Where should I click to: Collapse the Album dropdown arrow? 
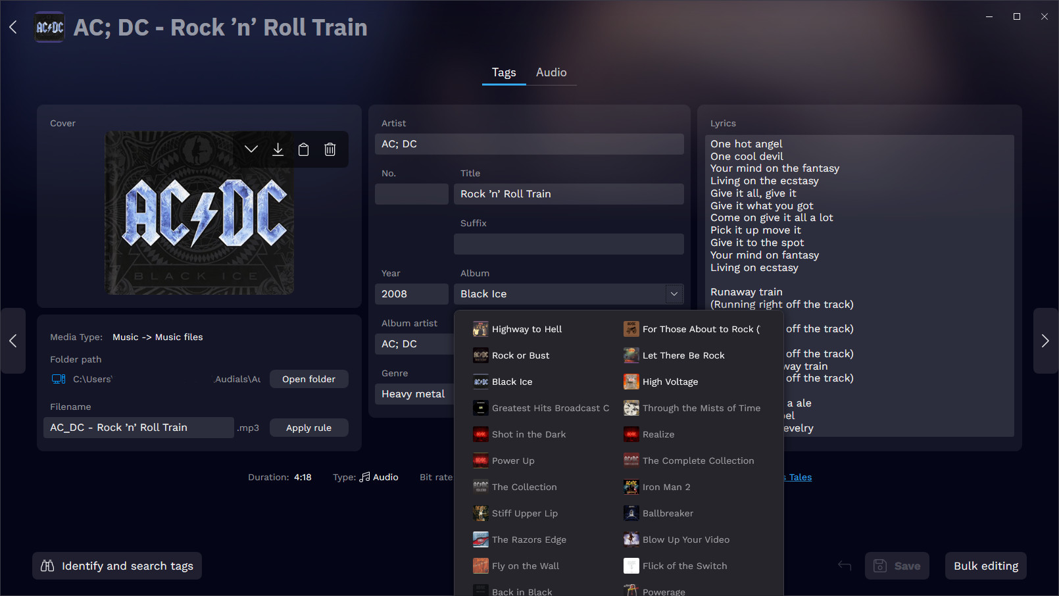[x=674, y=294]
